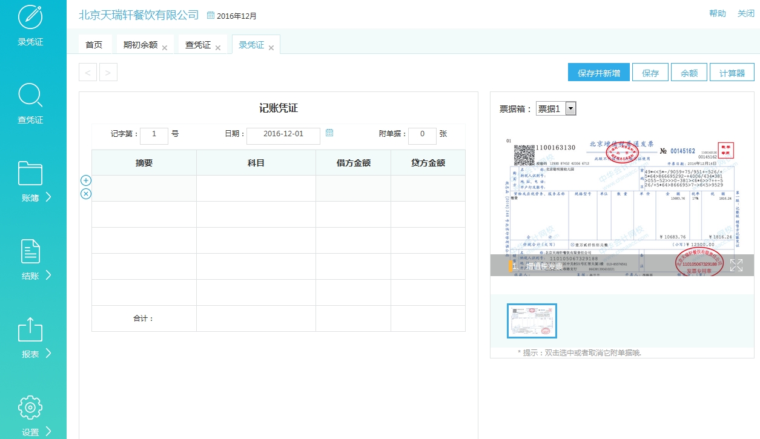Close the 期初余额 tab
Image resolution: width=760 pixels, height=439 pixels.
click(x=165, y=48)
